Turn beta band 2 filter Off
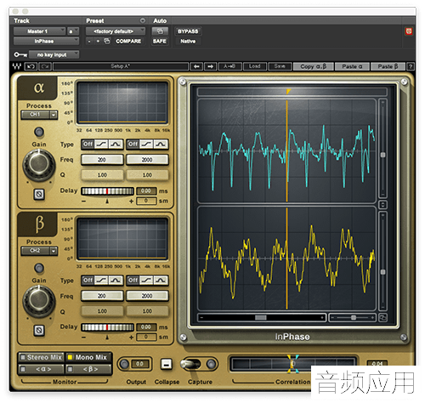Image resolution: width=425 pixels, height=403 pixels. (x=133, y=281)
